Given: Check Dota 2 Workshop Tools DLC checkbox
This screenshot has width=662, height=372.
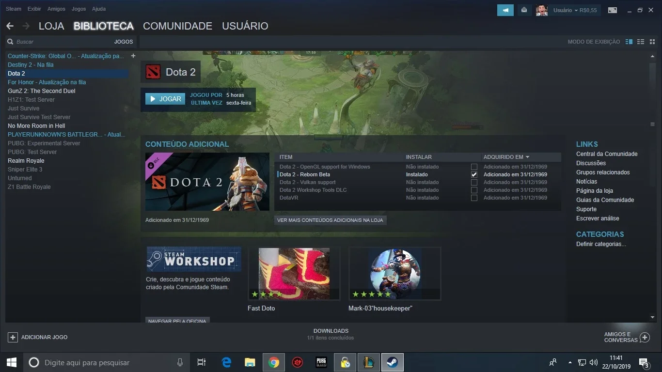Looking at the screenshot, I should click(474, 190).
